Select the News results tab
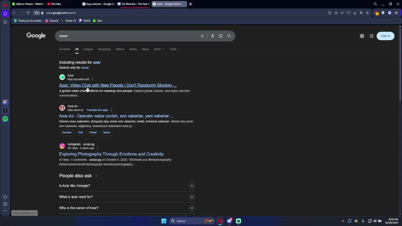The width and height of the screenshot is (402, 226). [133, 49]
